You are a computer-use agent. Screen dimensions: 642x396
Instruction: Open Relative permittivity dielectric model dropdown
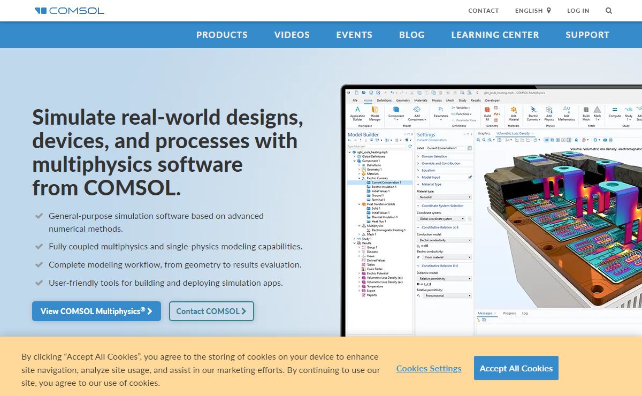coord(444,279)
